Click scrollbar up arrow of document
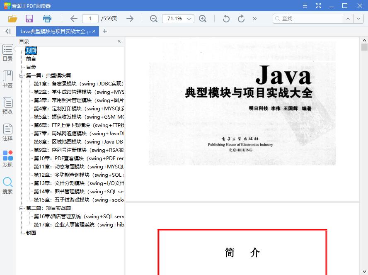This screenshot has width=368, height=275. click(x=365, y=40)
